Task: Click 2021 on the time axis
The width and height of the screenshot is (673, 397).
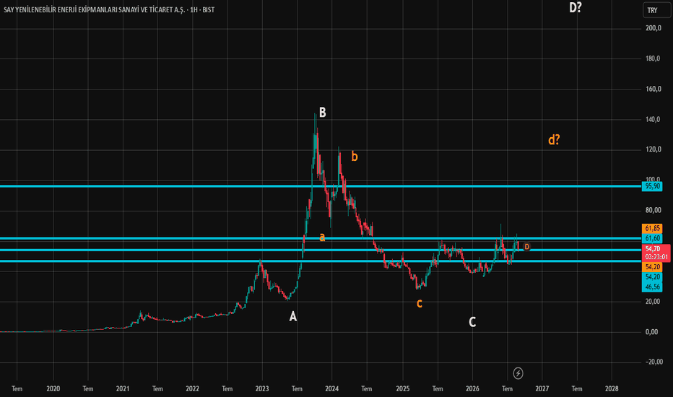Action: point(123,389)
